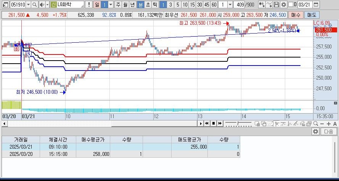Select the 60 interval tab
This screenshot has width=339, height=181.
pyautogui.click(x=214, y=5)
